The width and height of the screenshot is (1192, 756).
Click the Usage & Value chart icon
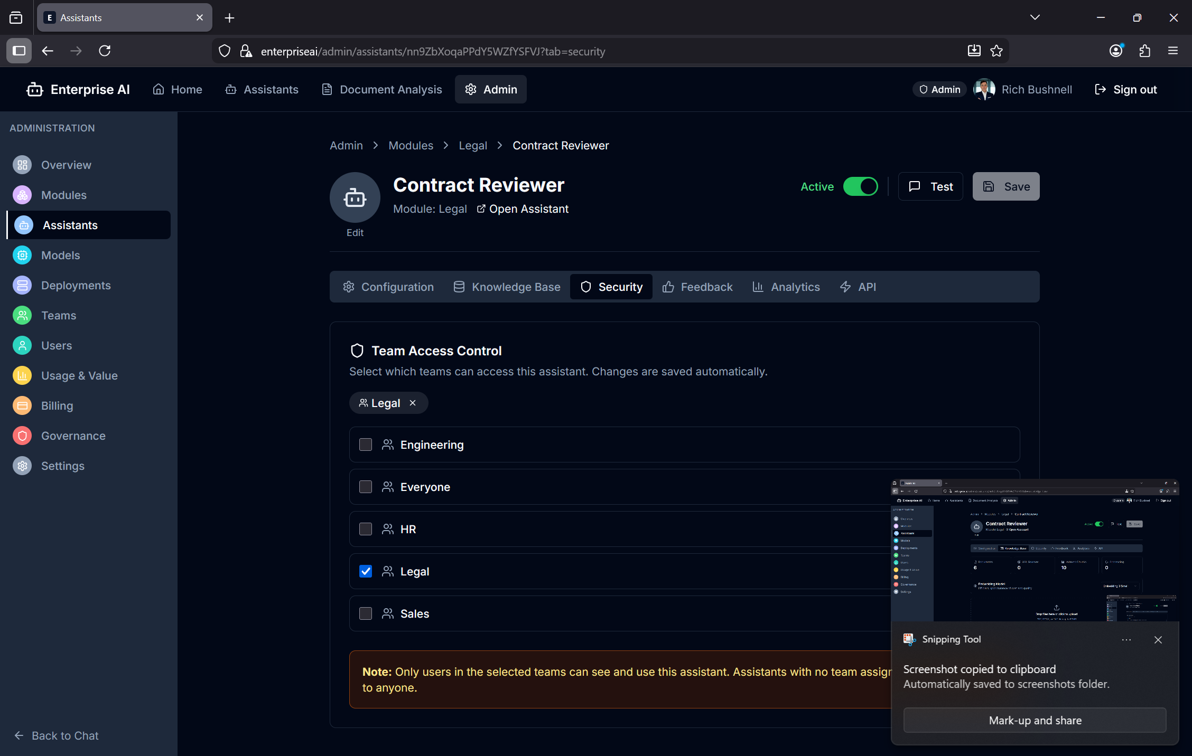coord(22,375)
